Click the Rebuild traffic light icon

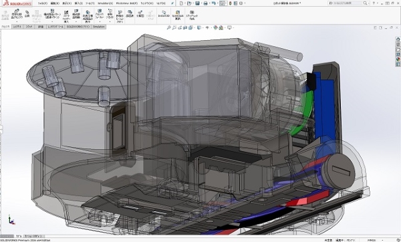click(231, 3)
